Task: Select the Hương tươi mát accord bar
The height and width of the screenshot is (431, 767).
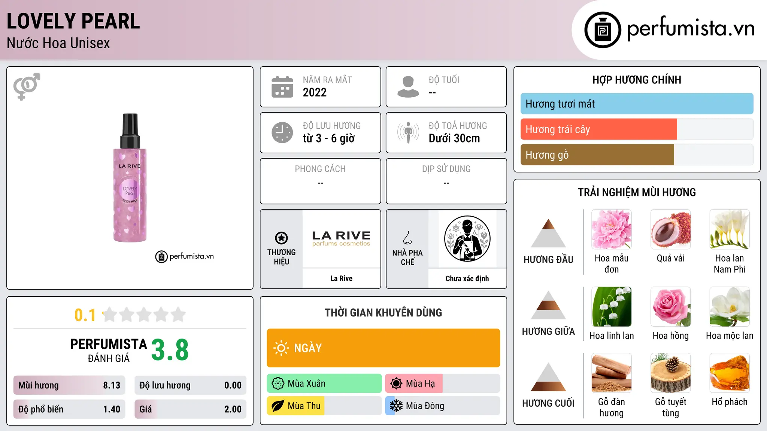Action: point(637,104)
